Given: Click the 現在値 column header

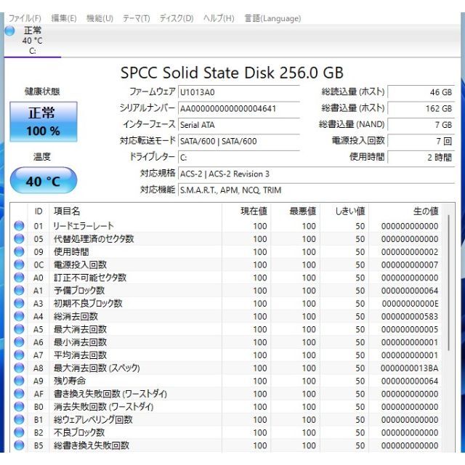Looking at the screenshot, I should click(x=254, y=211).
